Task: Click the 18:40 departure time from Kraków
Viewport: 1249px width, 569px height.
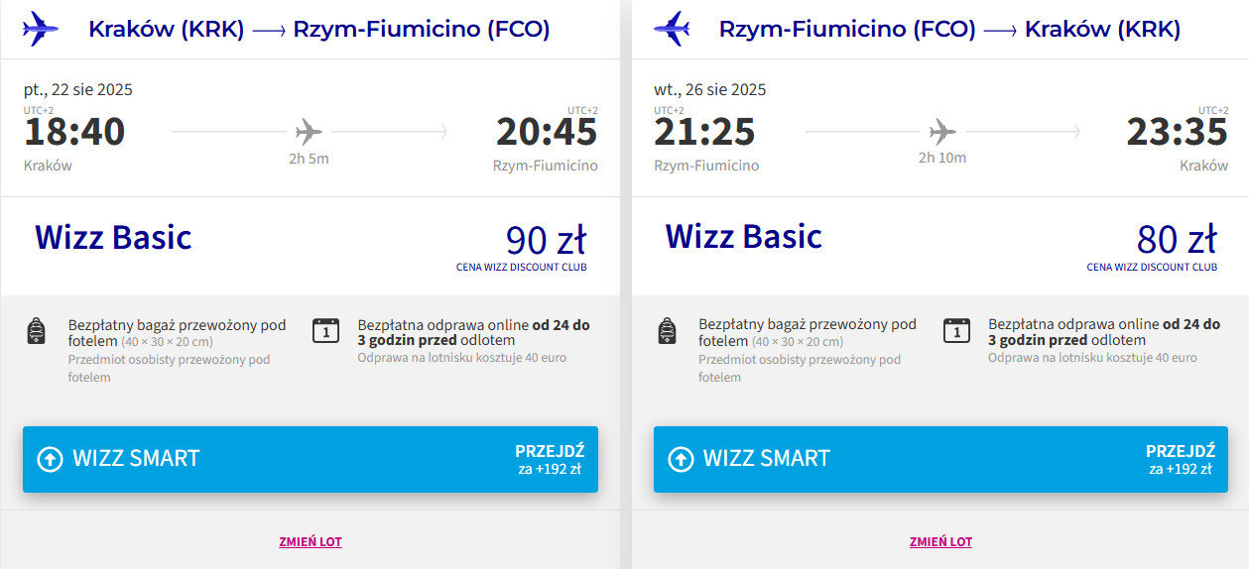Action: (74, 132)
